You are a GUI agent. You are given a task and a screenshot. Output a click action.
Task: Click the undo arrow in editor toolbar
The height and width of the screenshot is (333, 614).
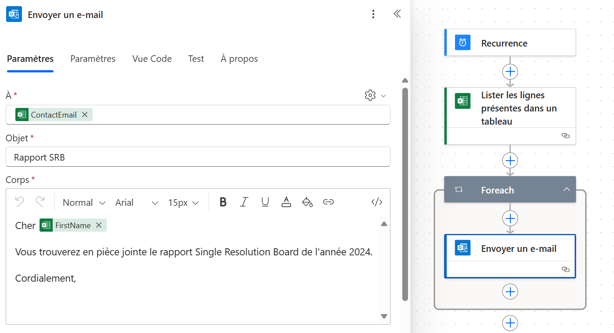pyautogui.click(x=20, y=202)
